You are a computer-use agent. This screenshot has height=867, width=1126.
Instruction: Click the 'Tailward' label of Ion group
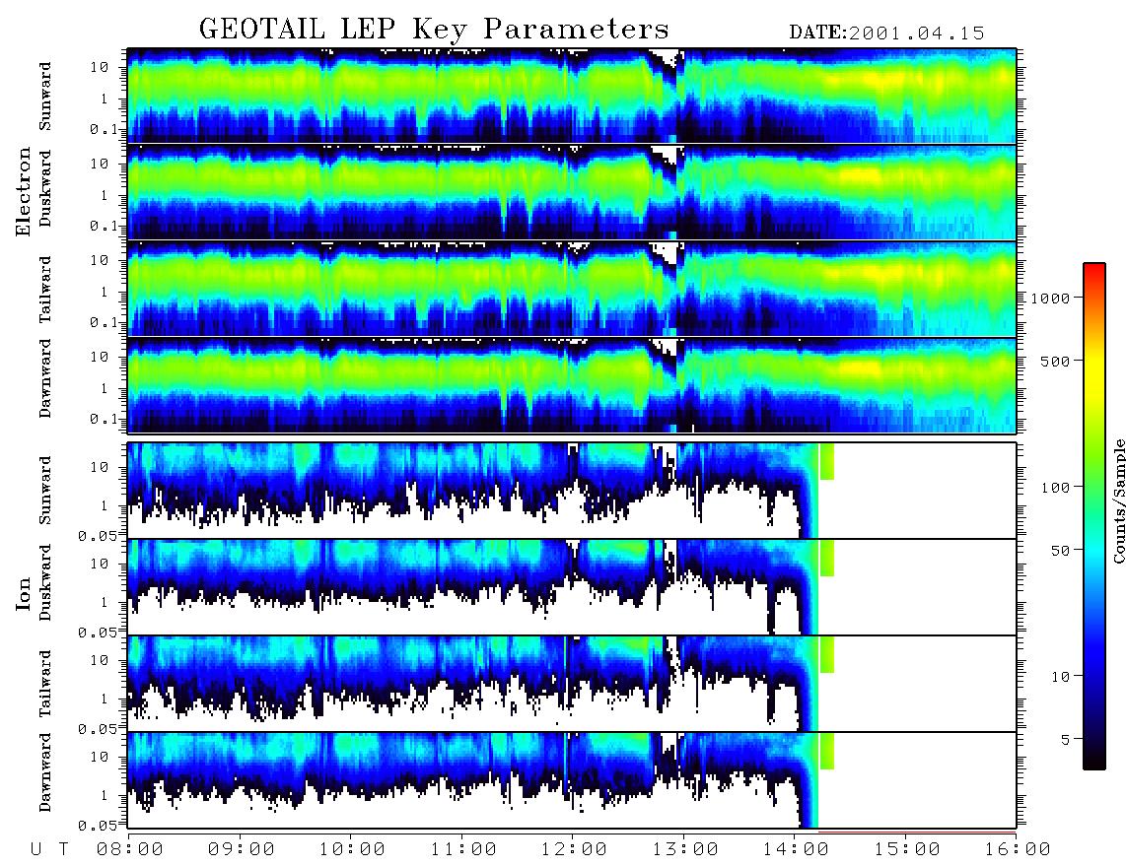click(45, 684)
